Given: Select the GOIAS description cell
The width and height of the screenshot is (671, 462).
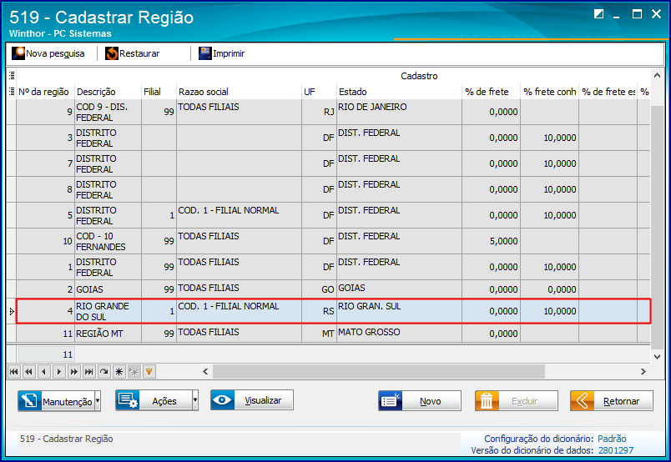Looking at the screenshot, I should click(108, 289).
